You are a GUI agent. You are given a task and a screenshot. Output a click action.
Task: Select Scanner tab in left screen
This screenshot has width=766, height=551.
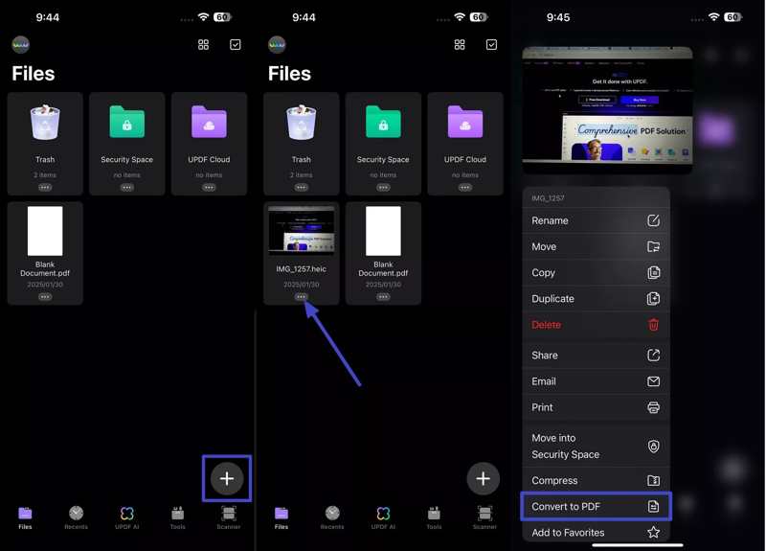tap(229, 518)
